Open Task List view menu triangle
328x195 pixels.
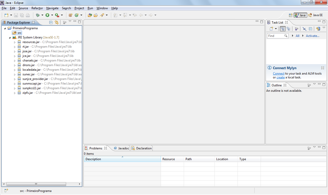pyautogui.click(x=324, y=28)
